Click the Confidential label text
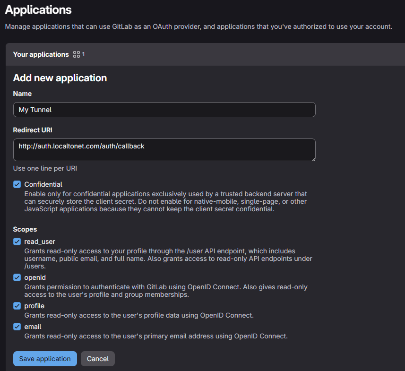This screenshot has width=405, height=371. coord(43,184)
